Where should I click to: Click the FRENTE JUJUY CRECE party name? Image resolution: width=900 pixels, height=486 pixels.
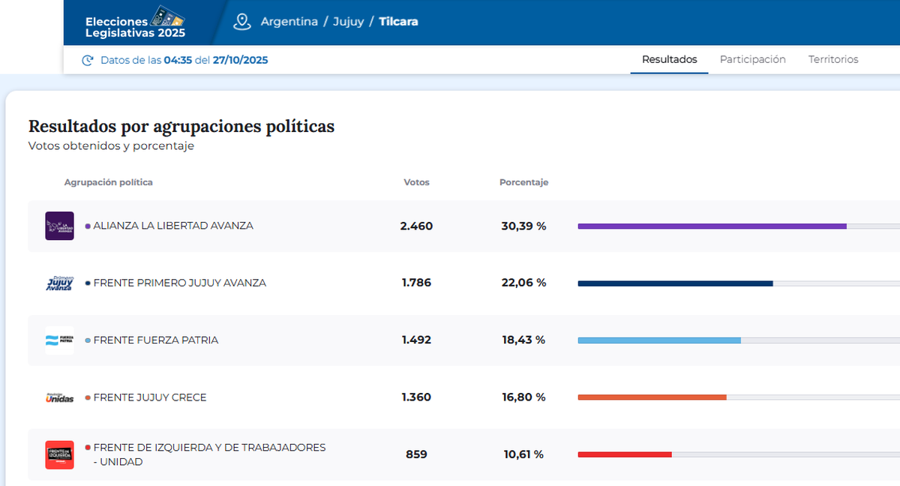(x=149, y=397)
